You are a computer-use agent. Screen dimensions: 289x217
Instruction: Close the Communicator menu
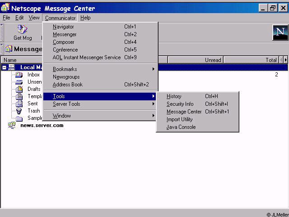[60, 18]
